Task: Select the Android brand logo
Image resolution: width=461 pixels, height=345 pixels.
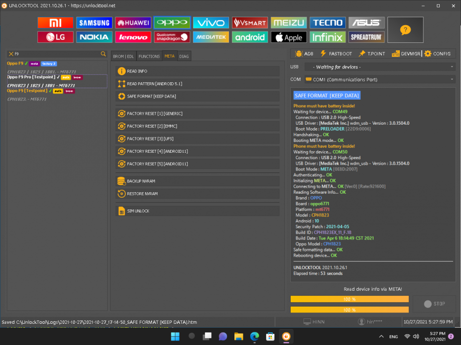Action: click(250, 37)
